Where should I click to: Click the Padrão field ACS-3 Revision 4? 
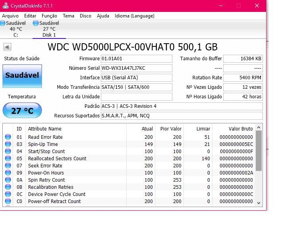tap(181, 106)
